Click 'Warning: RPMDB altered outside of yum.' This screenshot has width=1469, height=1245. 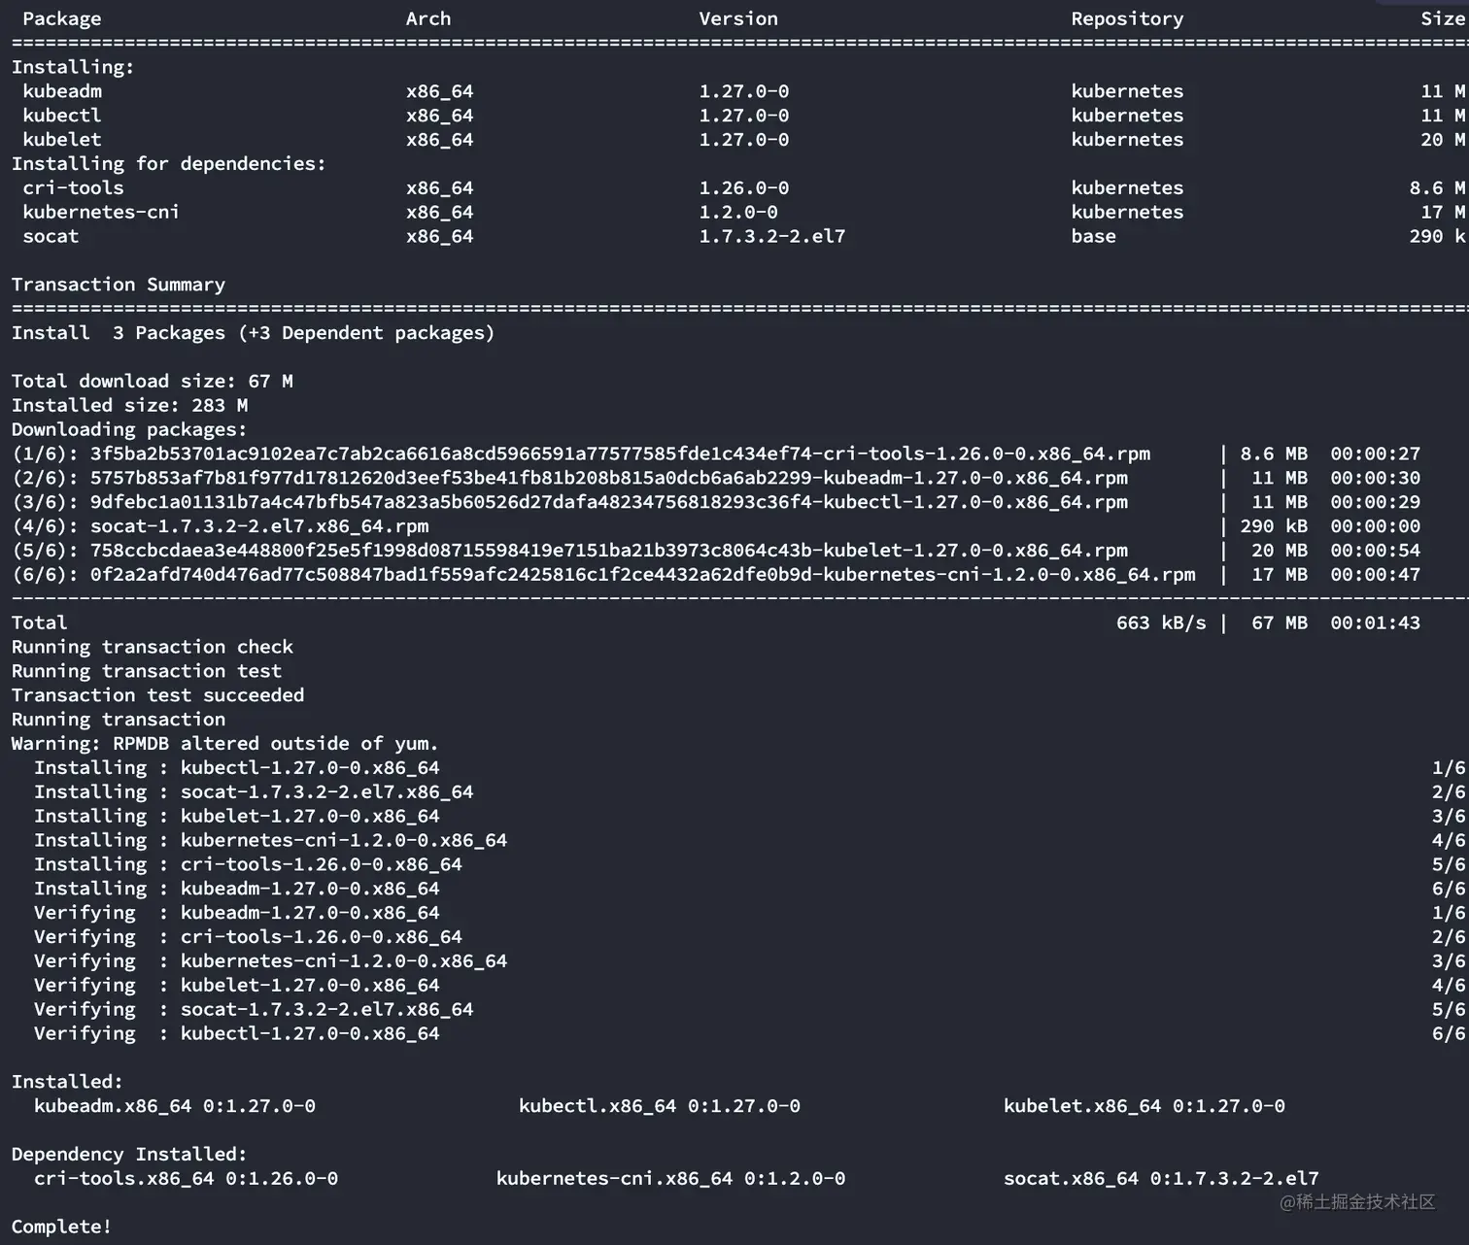[x=225, y=745]
